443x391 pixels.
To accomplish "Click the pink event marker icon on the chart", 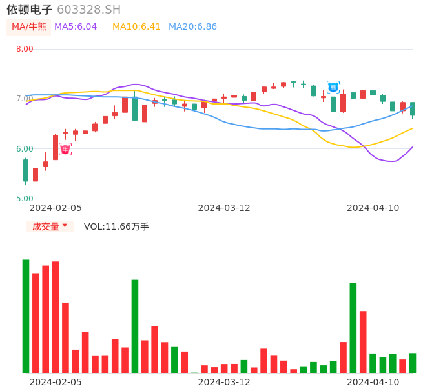I will pyautogui.click(x=65, y=149).
